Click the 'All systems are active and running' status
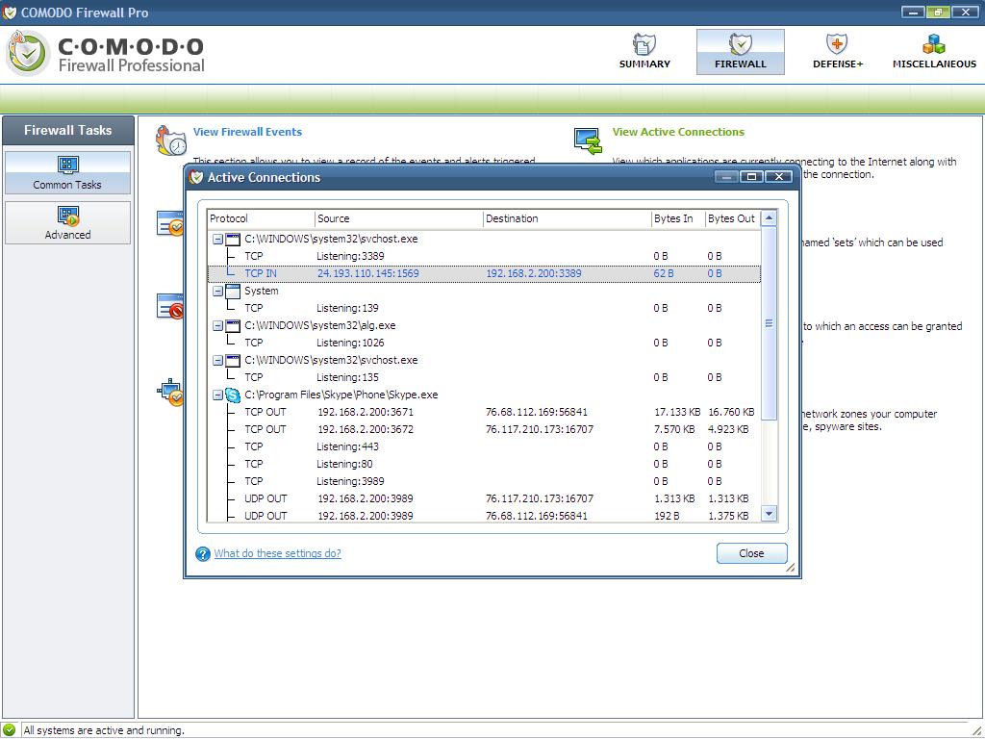This screenshot has height=739, width=985. 104,730
